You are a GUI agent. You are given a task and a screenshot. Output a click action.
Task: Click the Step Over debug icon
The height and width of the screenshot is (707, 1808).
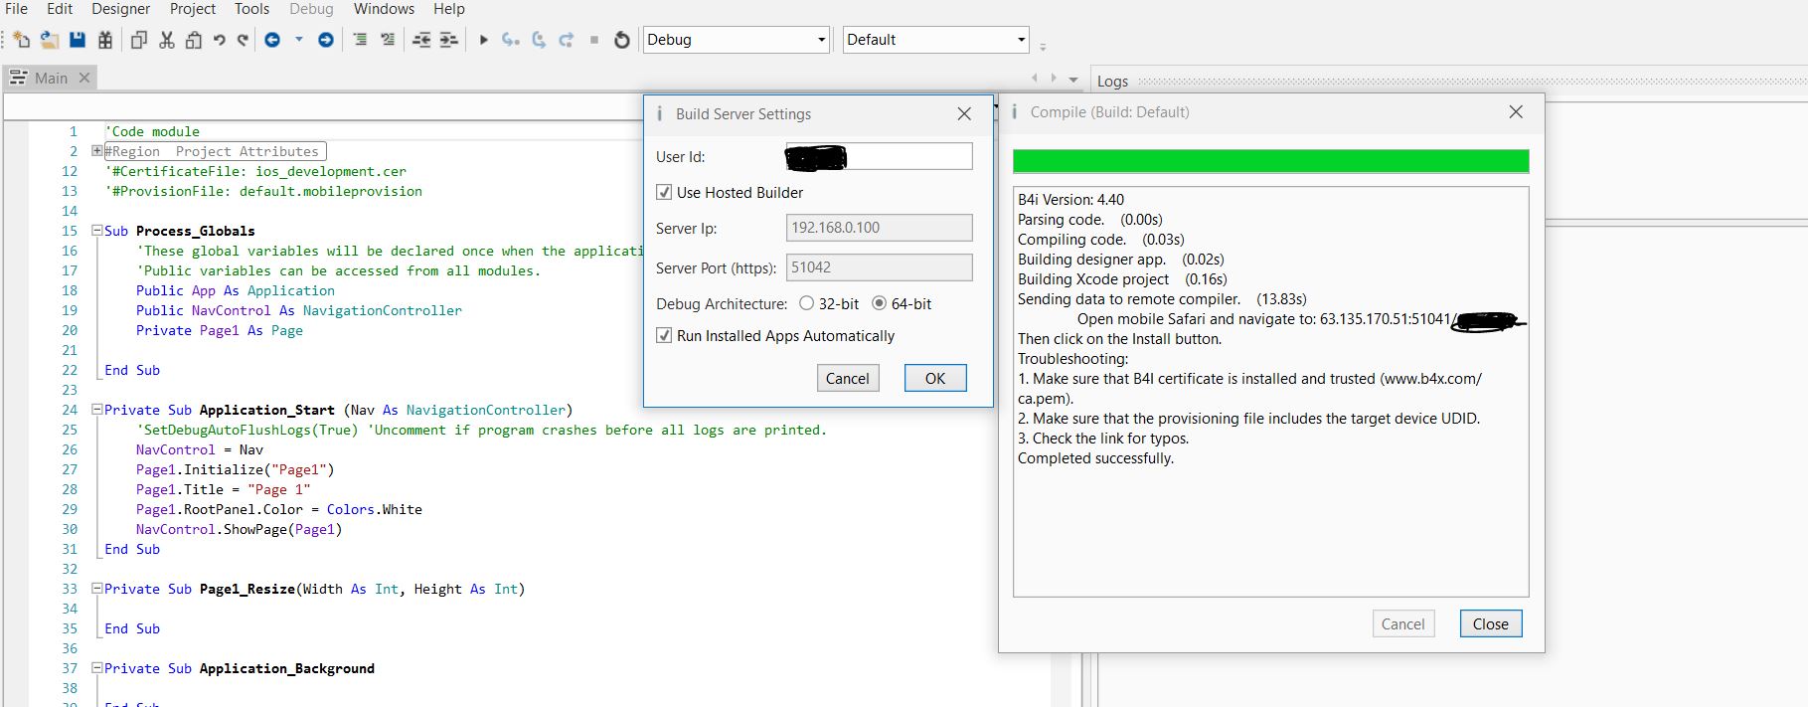click(539, 40)
